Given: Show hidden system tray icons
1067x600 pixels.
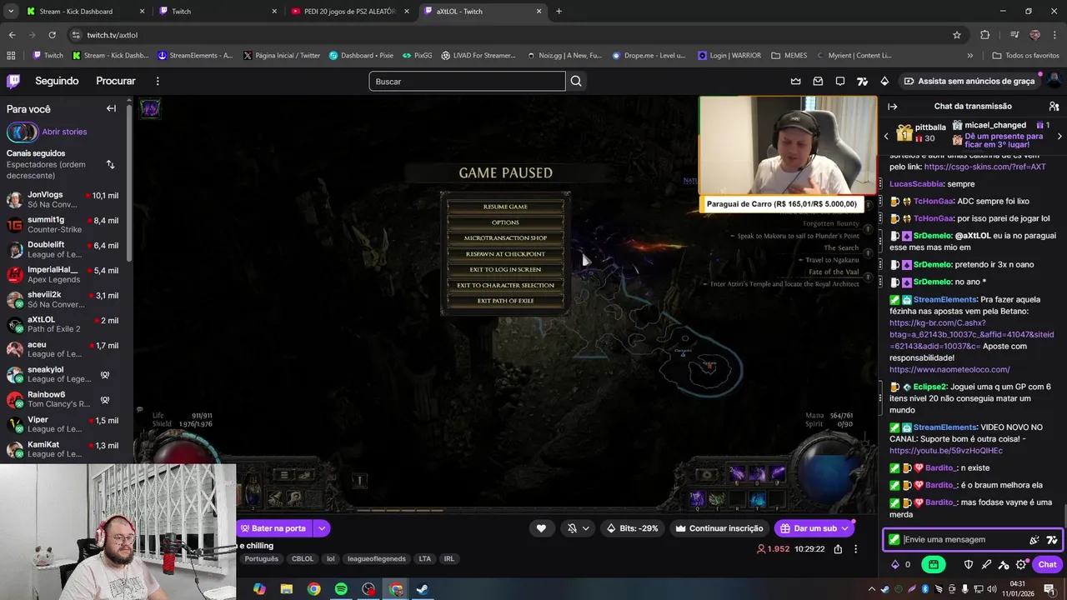Looking at the screenshot, I should click(x=871, y=589).
